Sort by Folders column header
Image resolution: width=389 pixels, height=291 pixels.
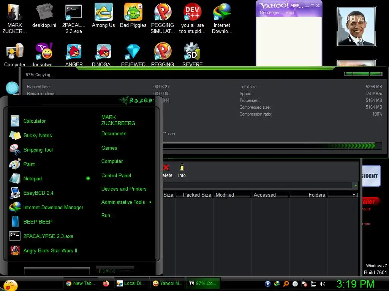point(308,195)
